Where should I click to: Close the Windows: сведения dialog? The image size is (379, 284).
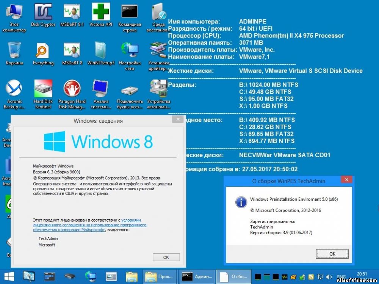[178, 119]
